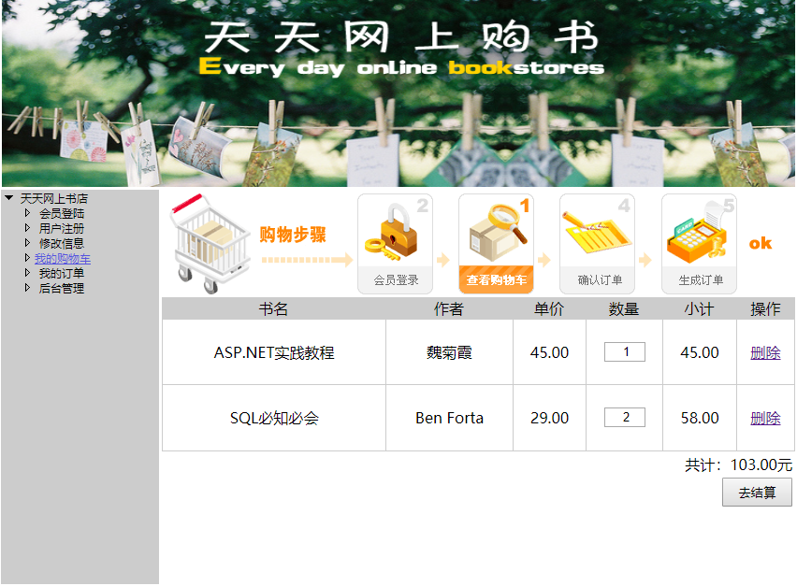
Task: Click the quantity field for SQL必知必会
Action: point(624,418)
